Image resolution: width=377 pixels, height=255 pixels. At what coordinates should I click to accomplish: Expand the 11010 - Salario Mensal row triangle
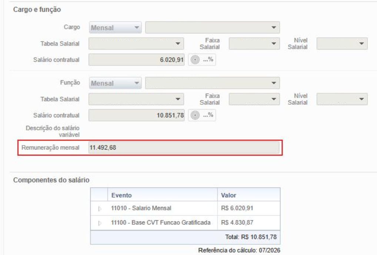click(100, 209)
